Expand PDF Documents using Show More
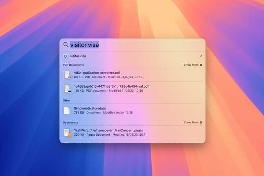Viewport: 264px width, 176px height. pyautogui.click(x=191, y=65)
